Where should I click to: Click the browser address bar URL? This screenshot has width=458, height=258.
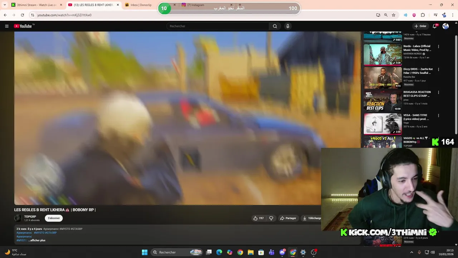(64, 15)
